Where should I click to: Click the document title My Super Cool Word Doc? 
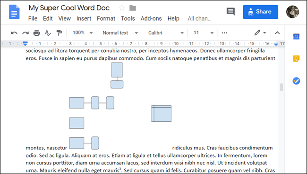(x=69, y=8)
